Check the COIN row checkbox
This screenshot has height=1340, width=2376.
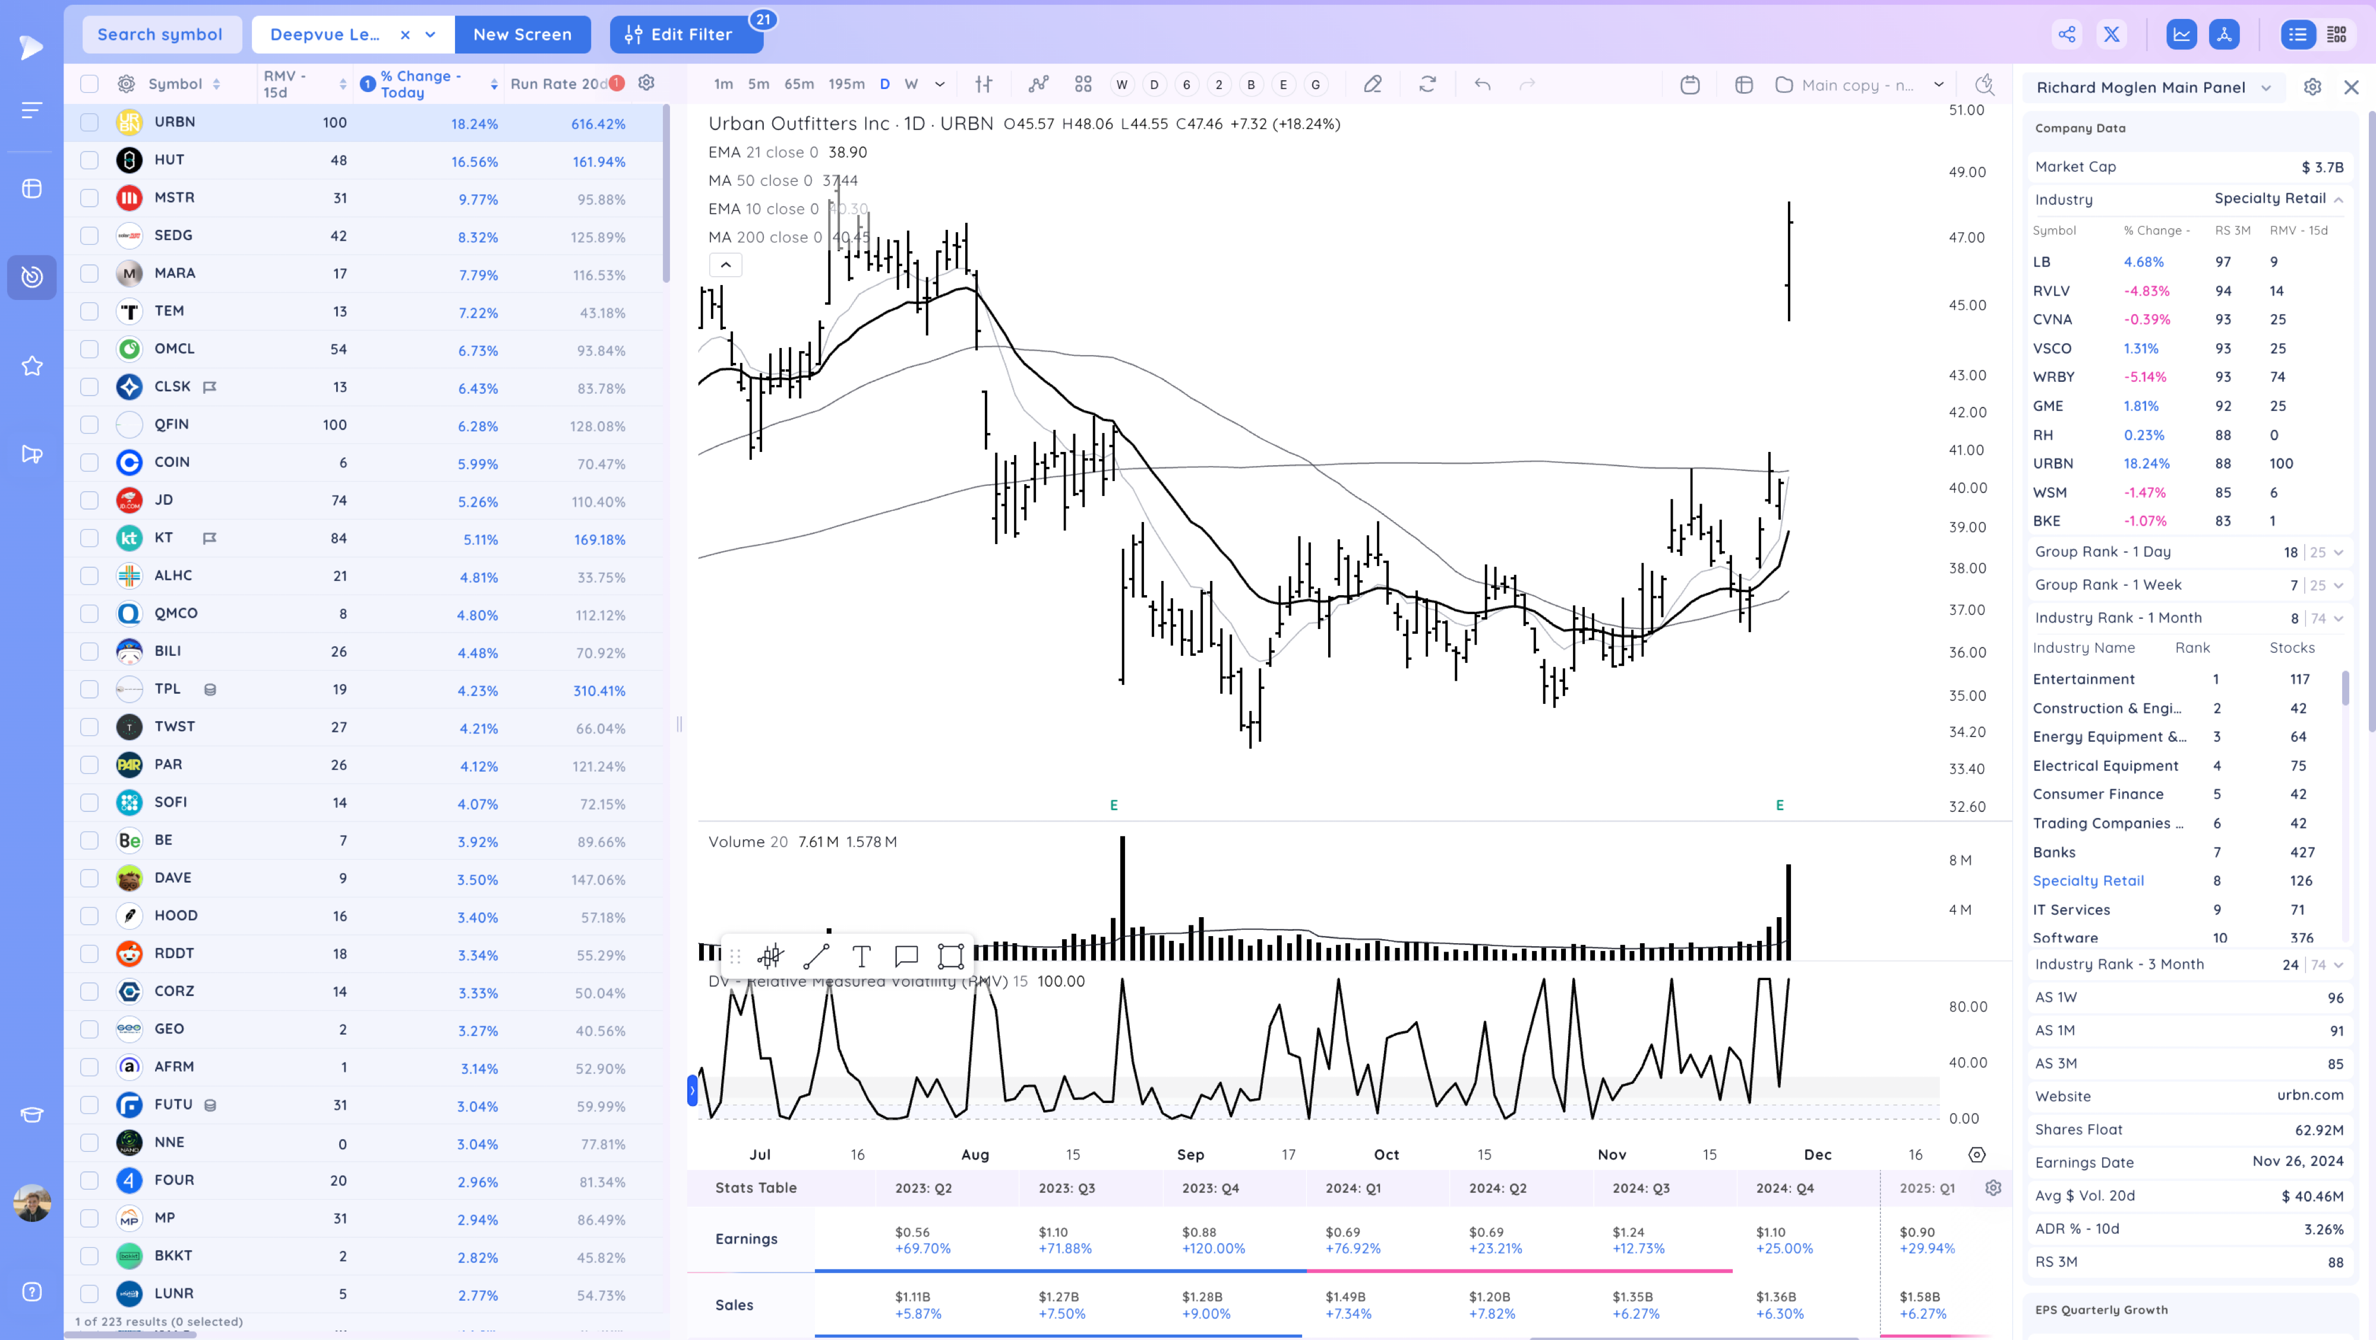90,462
